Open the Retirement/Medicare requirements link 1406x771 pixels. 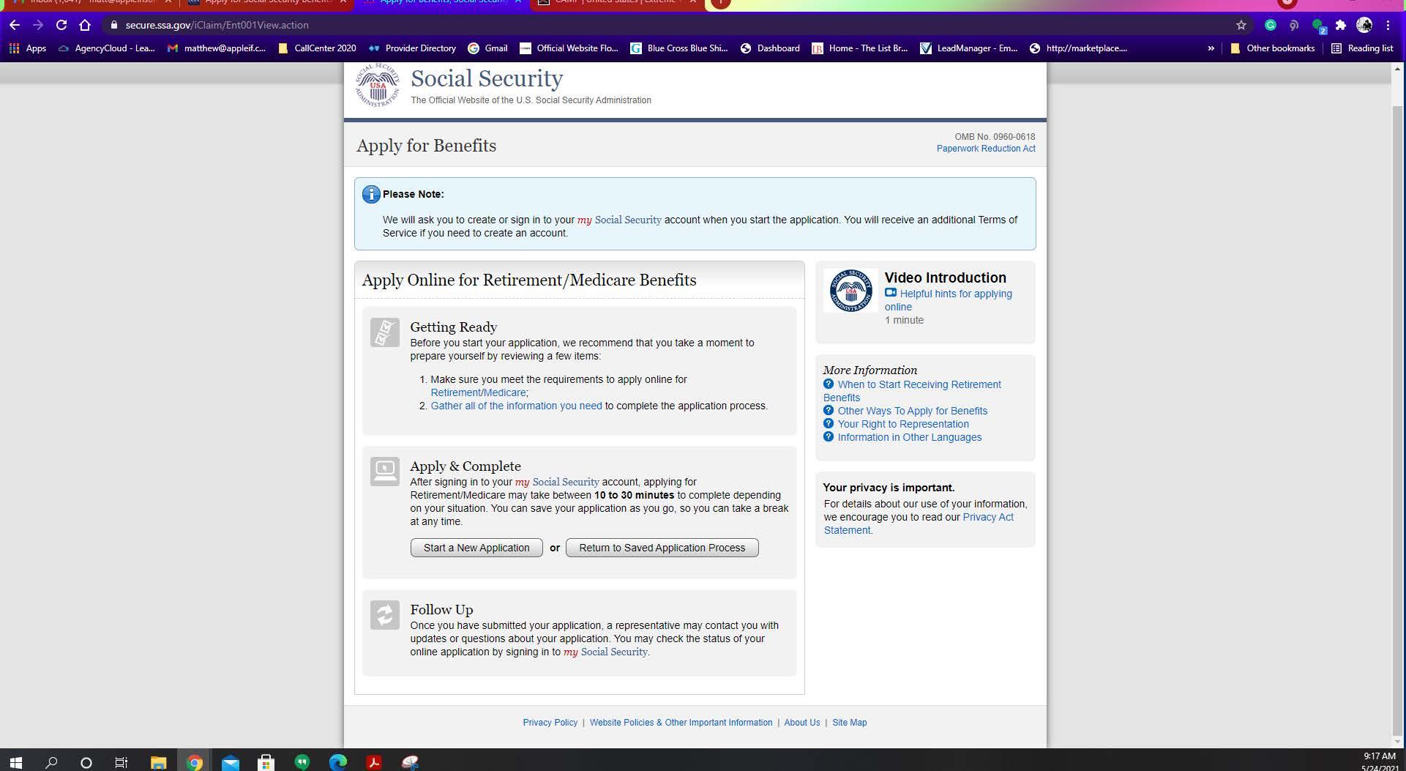478,392
